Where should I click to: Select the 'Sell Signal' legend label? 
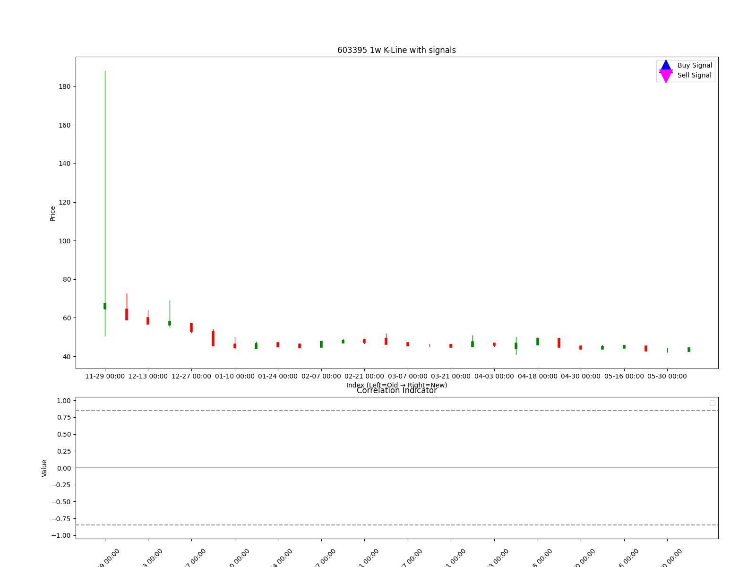click(694, 75)
